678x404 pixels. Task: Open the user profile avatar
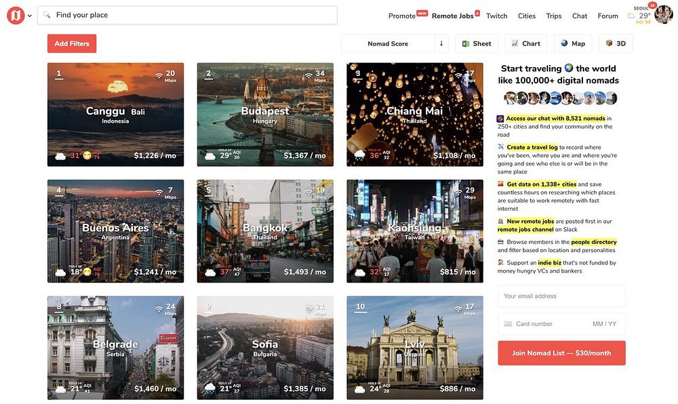(663, 15)
